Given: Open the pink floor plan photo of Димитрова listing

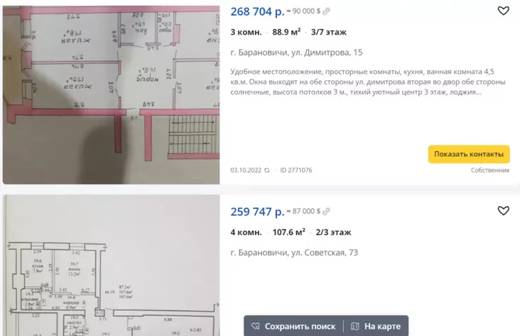Looking at the screenshot, I should 111,94.
